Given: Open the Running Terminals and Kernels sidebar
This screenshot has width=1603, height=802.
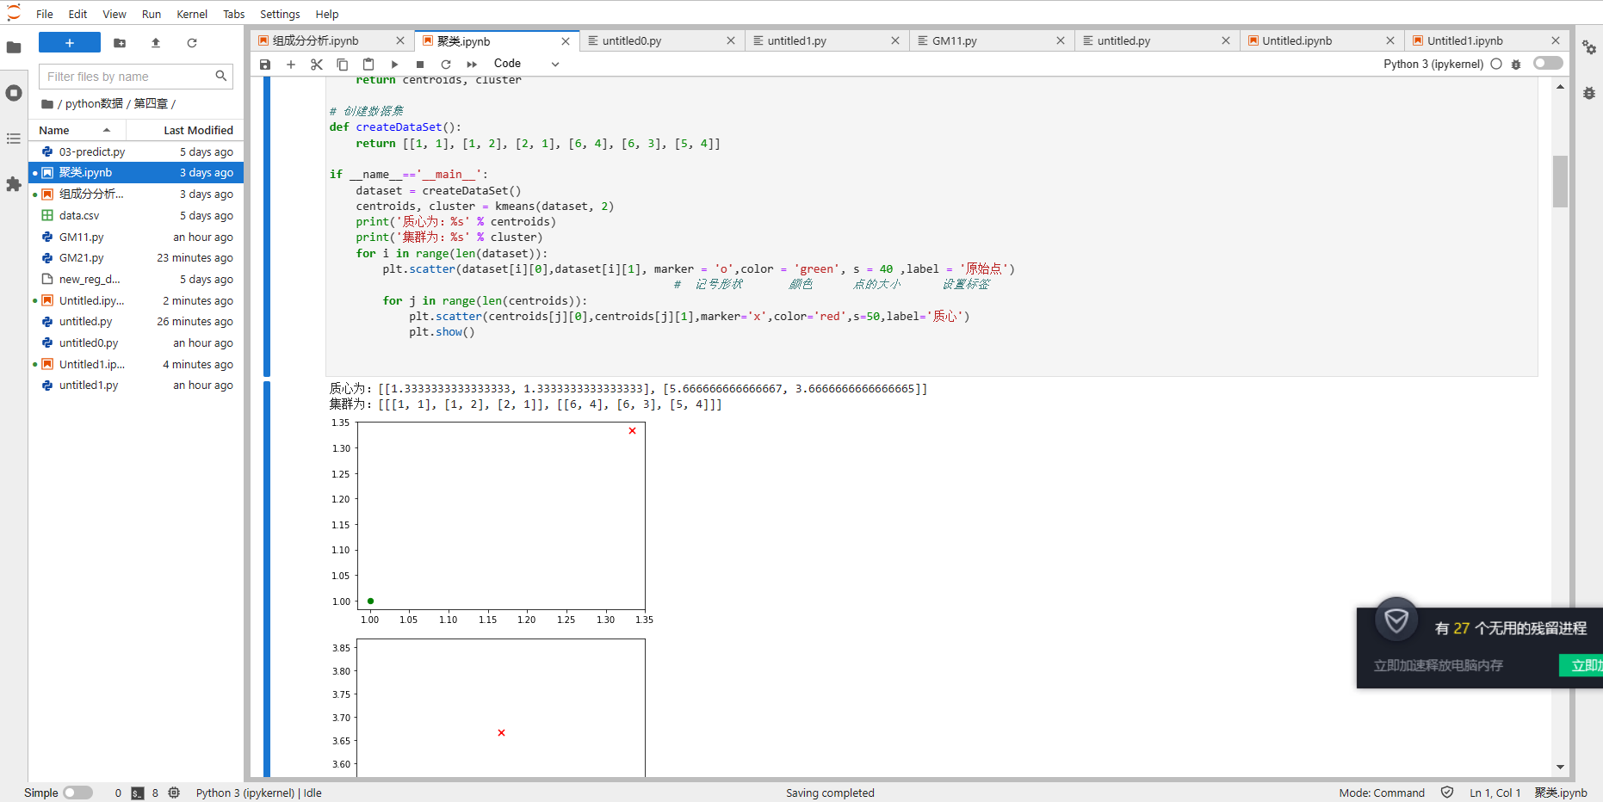Looking at the screenshot, I should [x=14, y=93].
